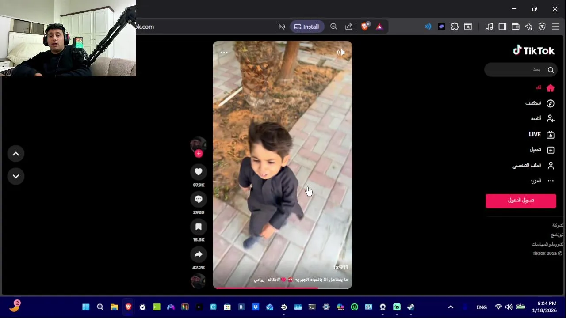This screenshot has width=566, height=318.
Task: Click the blue sound waves extension icon
Action: point(428,26)
